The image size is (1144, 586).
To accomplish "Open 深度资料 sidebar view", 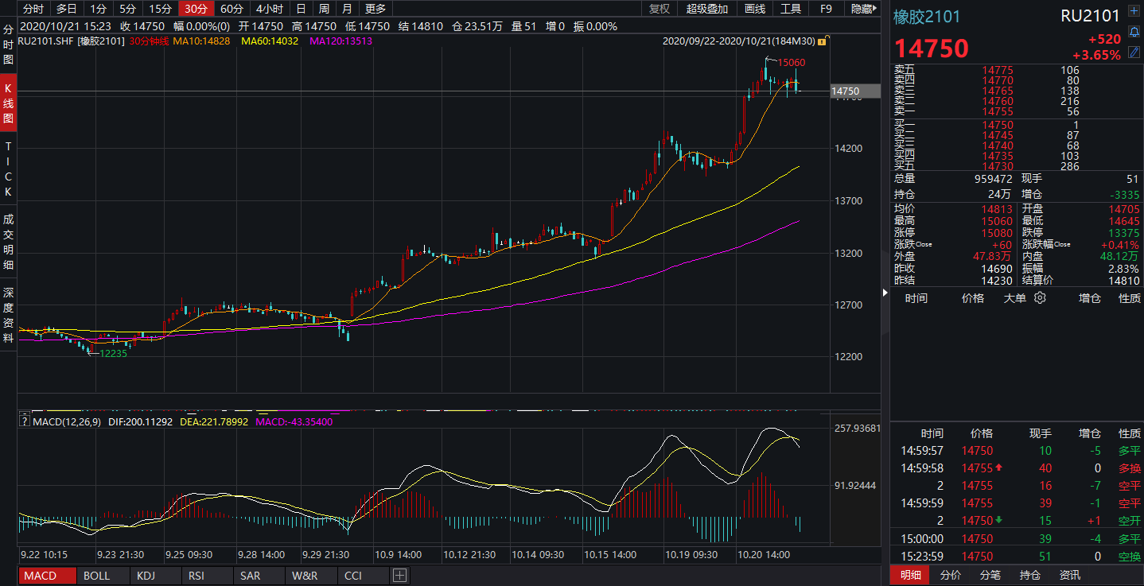I will pos(8,314).
